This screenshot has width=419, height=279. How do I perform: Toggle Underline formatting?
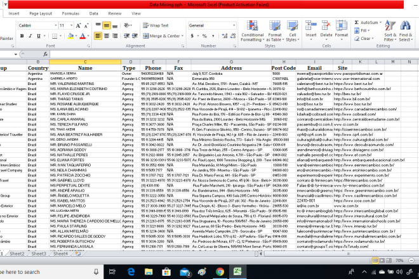(39, 36)
